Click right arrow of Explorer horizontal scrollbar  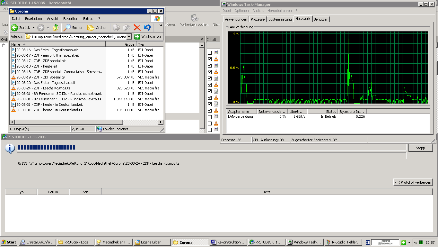161,122
